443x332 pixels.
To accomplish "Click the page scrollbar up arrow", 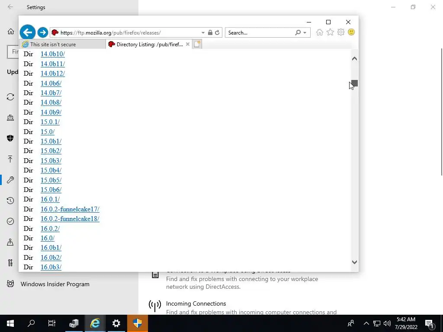I will coord(354,59).
